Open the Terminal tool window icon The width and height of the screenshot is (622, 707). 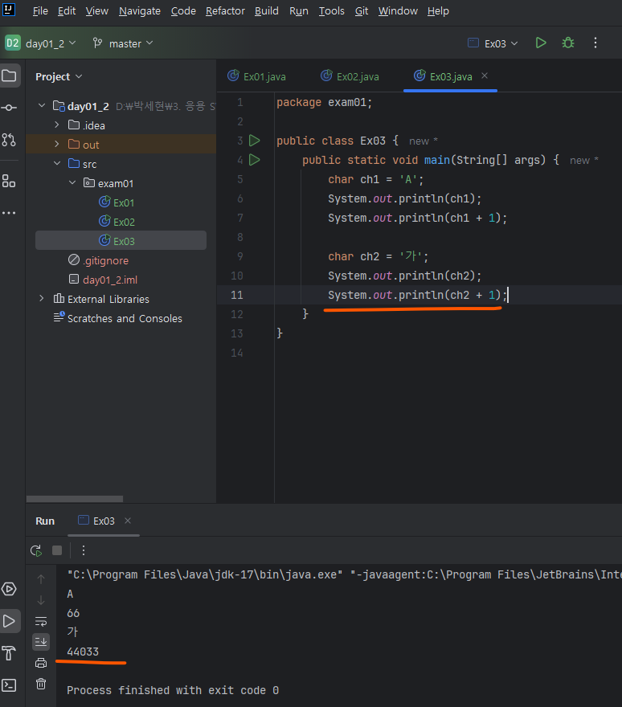click(x=9, y=685)
